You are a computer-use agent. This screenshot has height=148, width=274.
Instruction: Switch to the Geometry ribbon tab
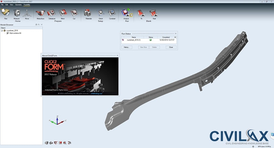coord(18,5)
